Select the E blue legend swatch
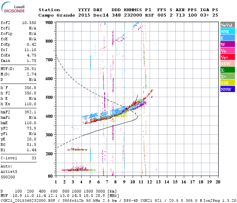237x203 pixels. click(228, 38)
